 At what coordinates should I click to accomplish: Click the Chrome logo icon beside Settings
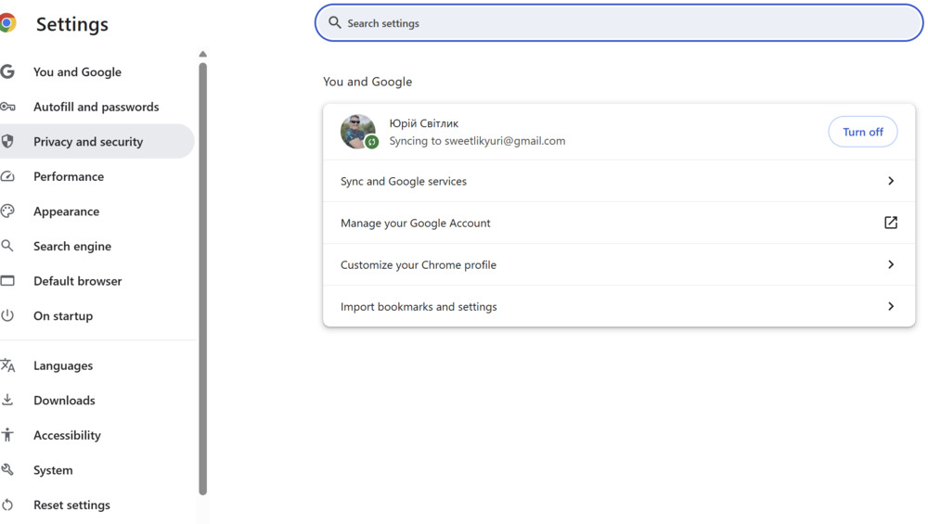[x=7, y=24]
